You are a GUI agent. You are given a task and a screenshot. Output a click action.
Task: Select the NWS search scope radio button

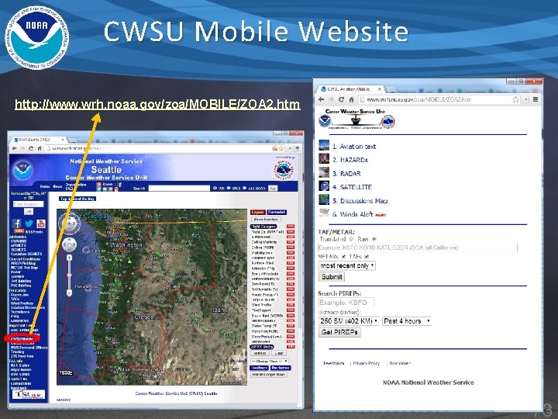tap(229, 188)
